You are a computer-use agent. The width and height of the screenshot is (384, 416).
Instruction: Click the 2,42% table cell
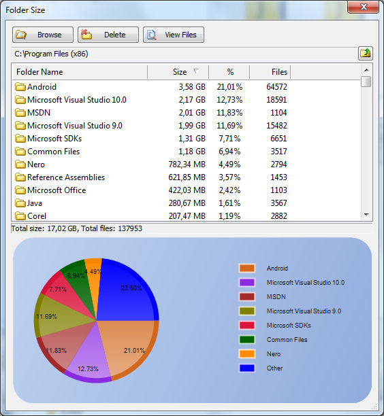click(x=229, y=190)
